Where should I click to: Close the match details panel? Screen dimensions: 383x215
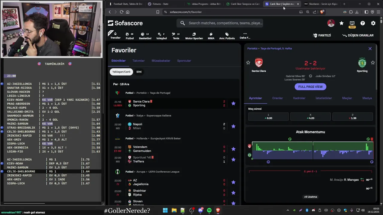click(x=370, y=48)
